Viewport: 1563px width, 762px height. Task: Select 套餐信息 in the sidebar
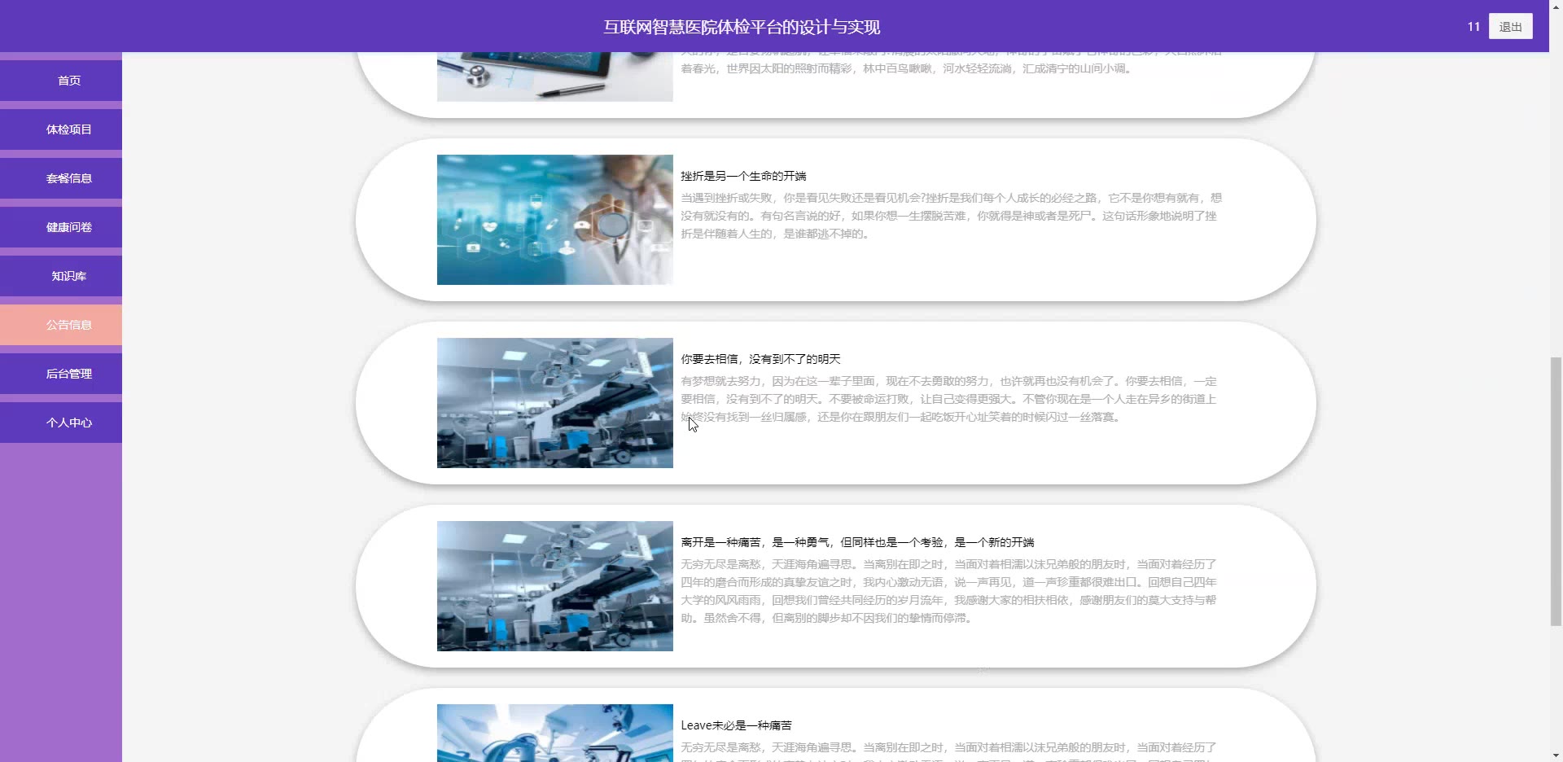click(x=61, y=178)
